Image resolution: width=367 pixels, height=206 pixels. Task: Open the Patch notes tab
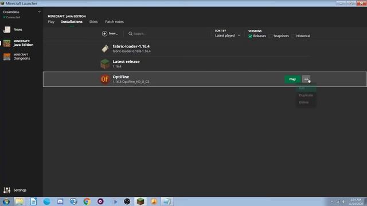114,22
